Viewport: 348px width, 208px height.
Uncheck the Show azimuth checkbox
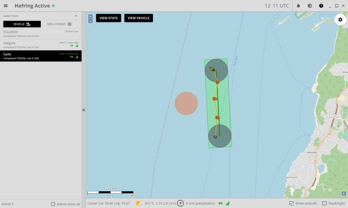291,203
